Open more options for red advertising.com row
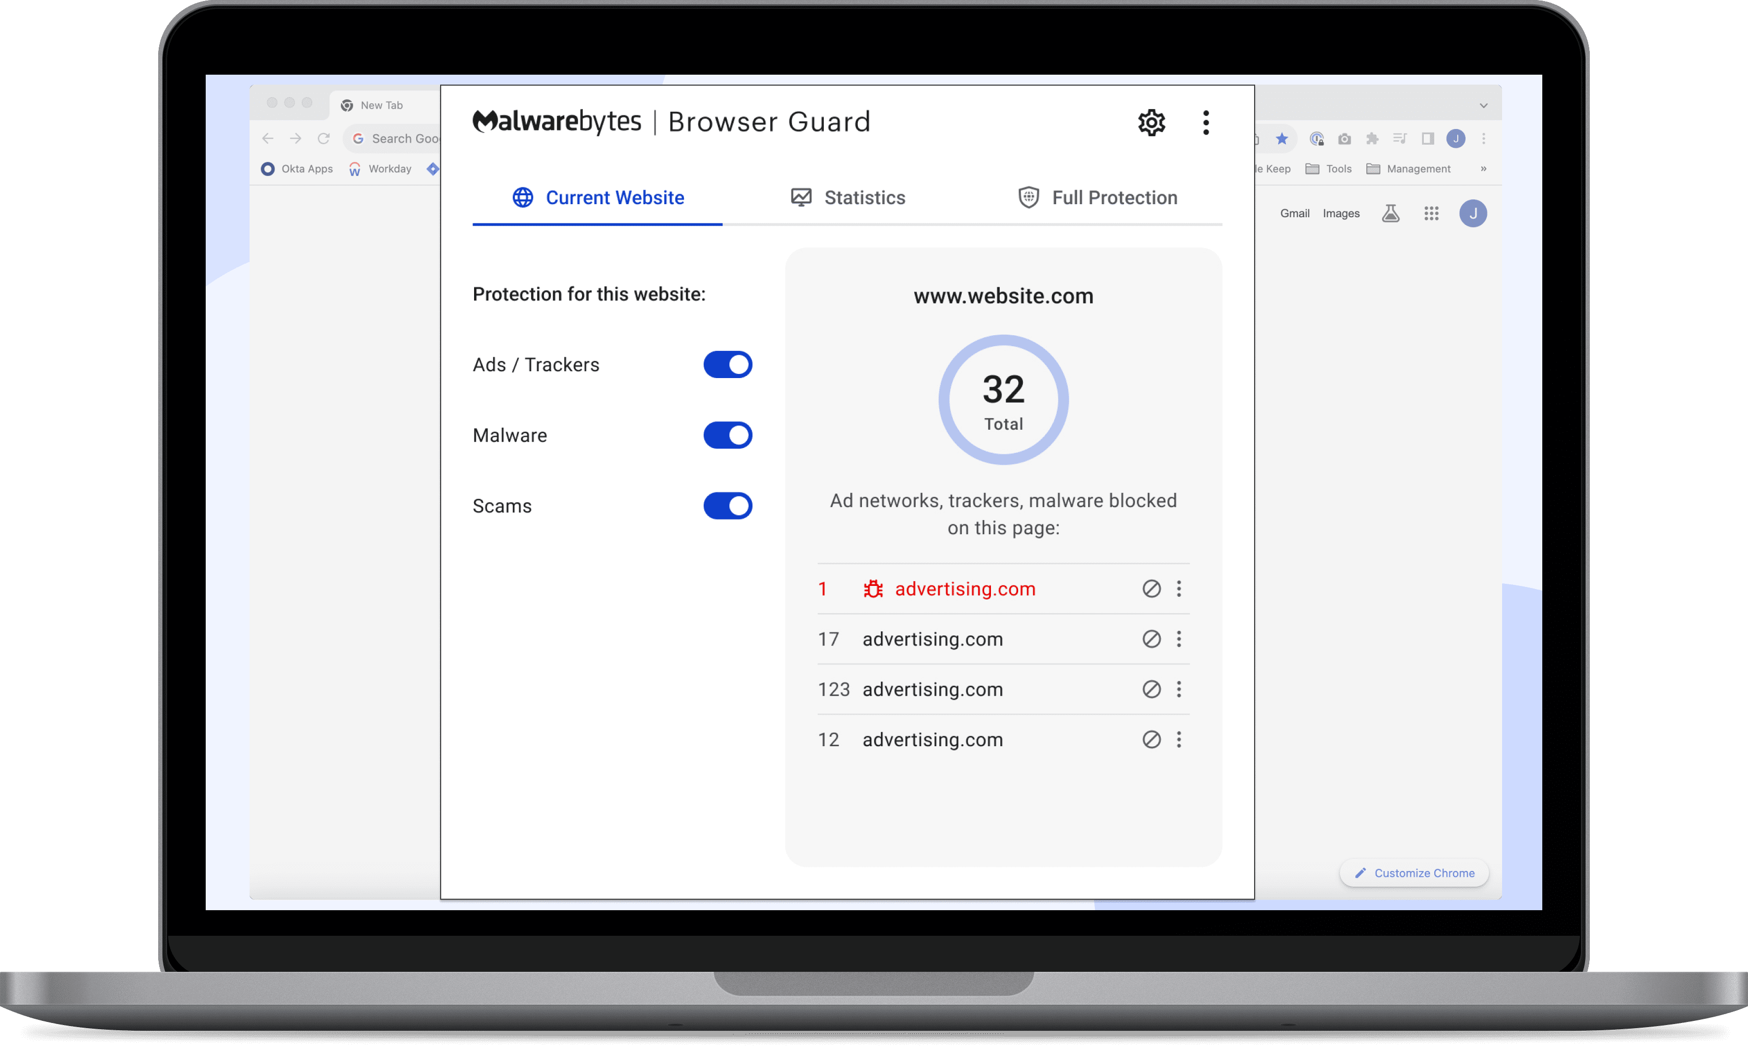The image size is (1748, 1047). (1179, 589)
